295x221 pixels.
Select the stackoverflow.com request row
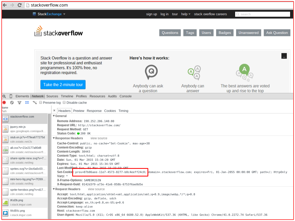pos(25,119)
